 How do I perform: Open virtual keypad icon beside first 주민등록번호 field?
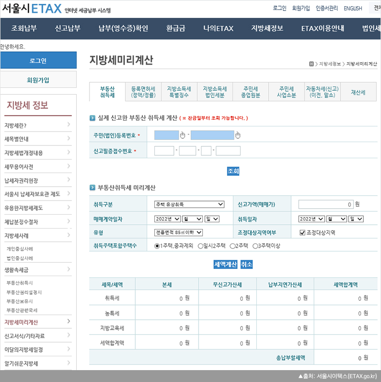(x=182, y=135)
